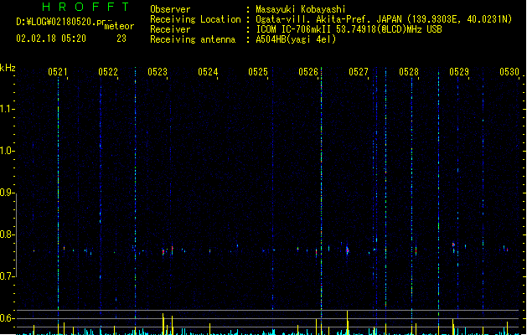This screenshot has width=527, height=335.
Task: Click the 0529 time marker
Action: coord(459,72)
